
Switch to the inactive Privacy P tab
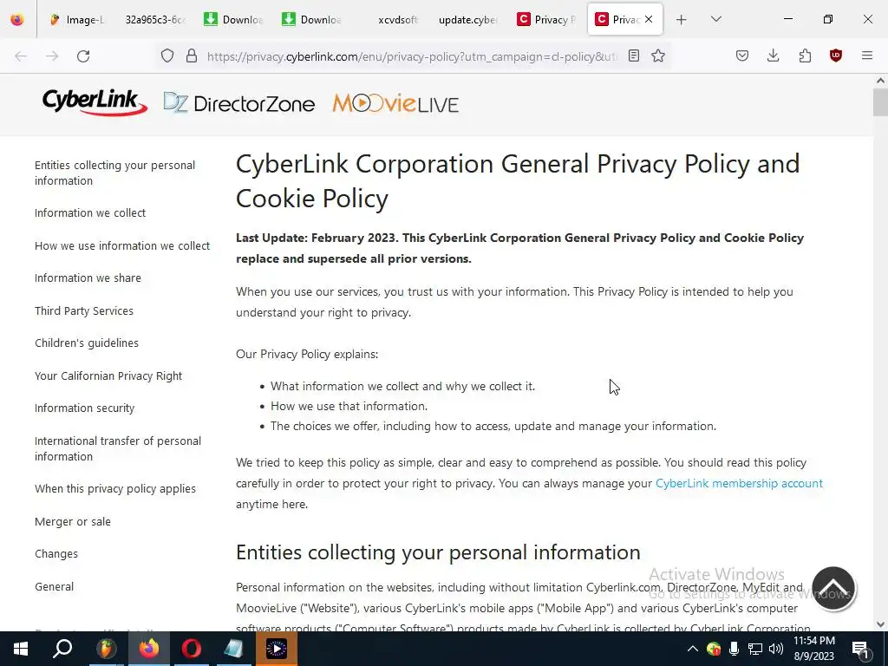click(x=546, y=20)
